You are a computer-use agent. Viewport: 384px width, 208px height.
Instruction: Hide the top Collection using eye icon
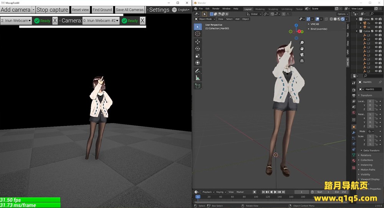[376, 19]
